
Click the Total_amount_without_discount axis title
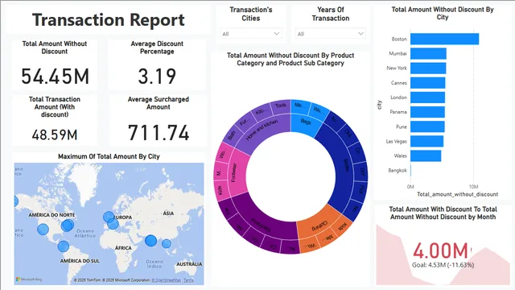(x=458, y=194)
